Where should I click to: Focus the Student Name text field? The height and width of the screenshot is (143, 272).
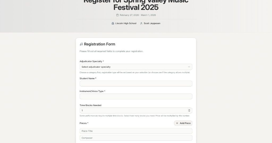click(136, 84)
